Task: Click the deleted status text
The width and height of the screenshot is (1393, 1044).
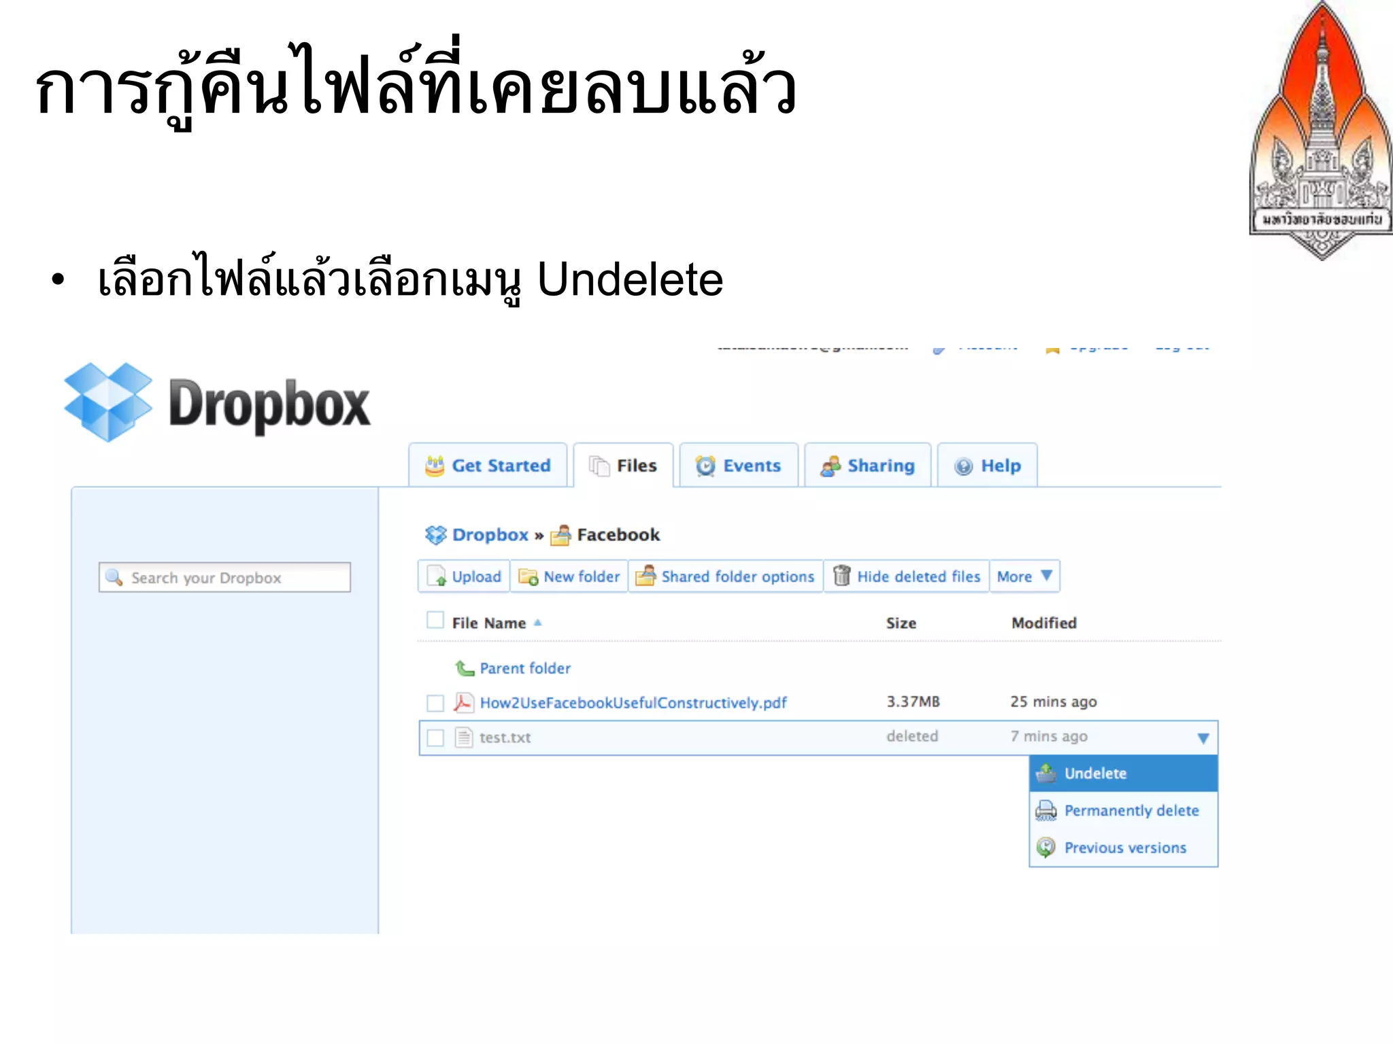Action: [912, 736]
